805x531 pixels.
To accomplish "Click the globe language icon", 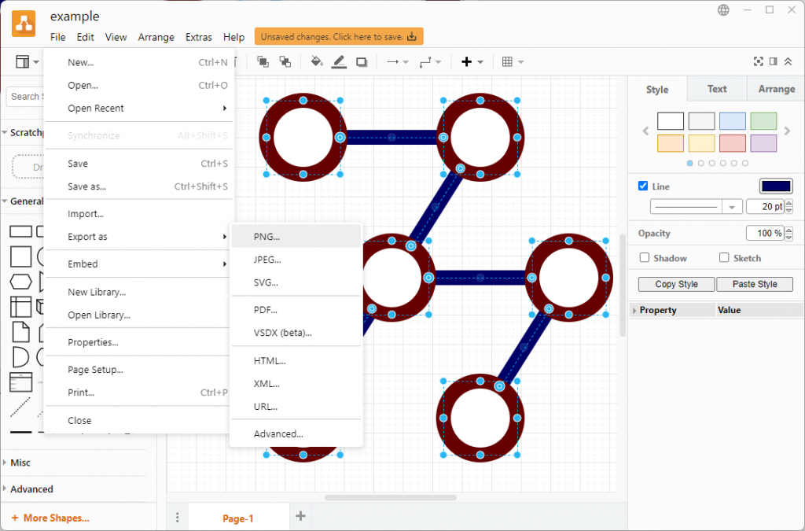I will (x=723, y=9).
